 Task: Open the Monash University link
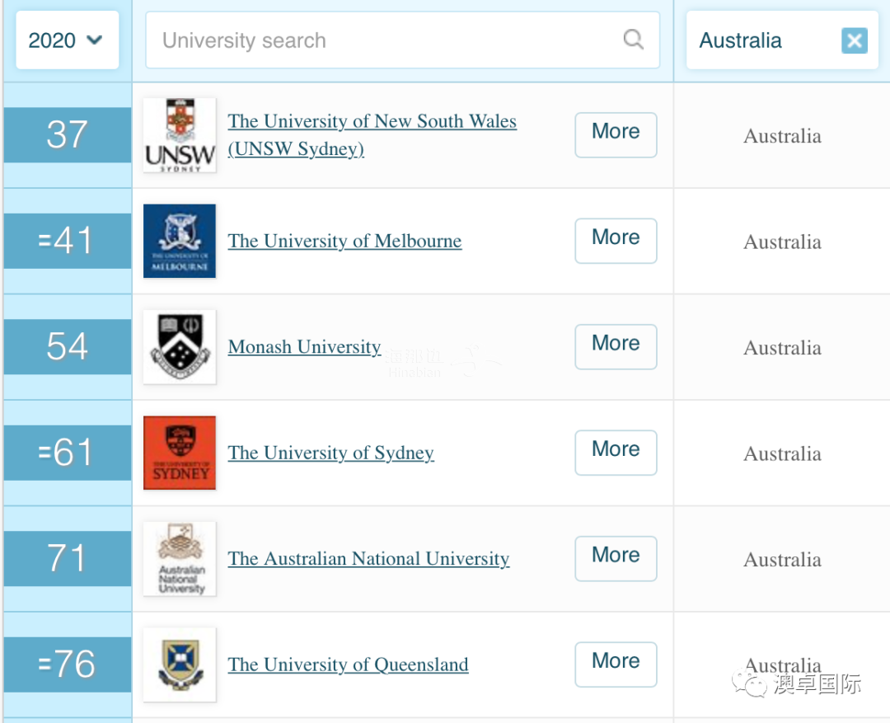click(x=304, y=346)
